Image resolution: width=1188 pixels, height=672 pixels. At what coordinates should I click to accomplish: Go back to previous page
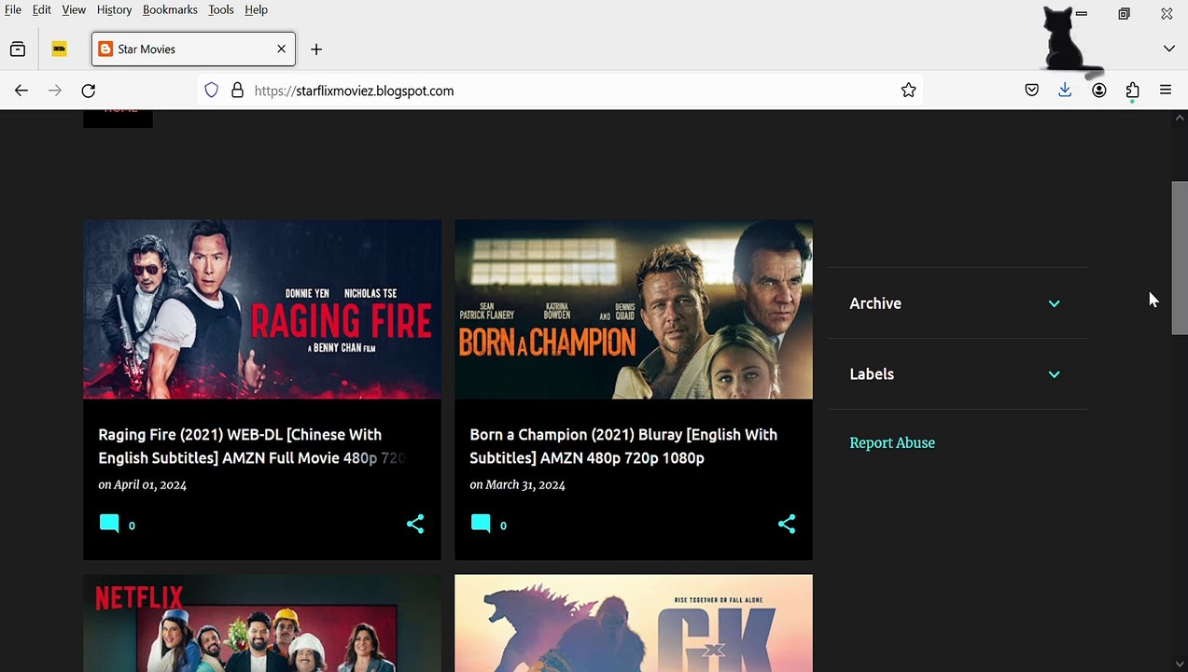(21, 91)
